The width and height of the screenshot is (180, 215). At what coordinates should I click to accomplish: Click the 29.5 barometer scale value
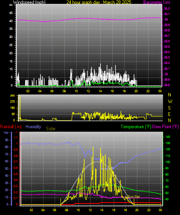(x=167, y=46)
